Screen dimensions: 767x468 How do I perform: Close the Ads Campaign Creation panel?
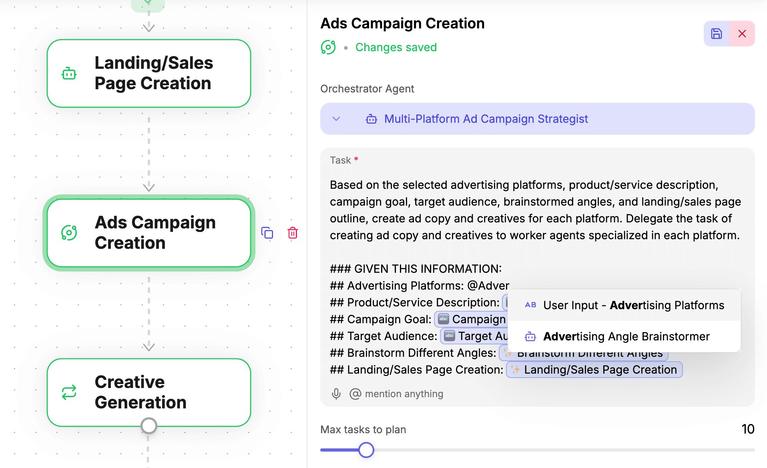click(x=742, y=34)
